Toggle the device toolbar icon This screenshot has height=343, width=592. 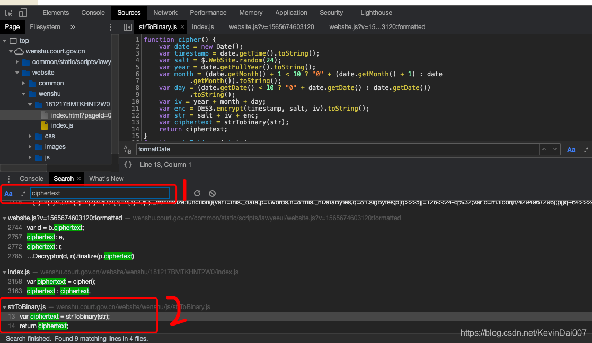(23, 13)
